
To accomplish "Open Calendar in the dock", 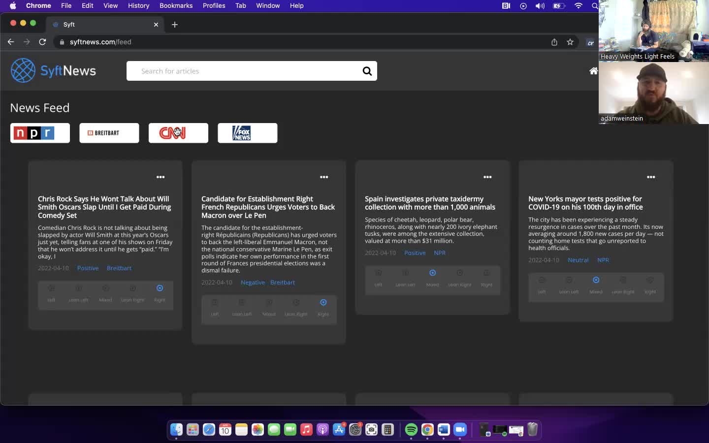I will tap(225, 430).
